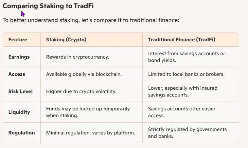Click the "Available globally via blockchain." cell
The image size is (248, 148).
pos(84,74)
